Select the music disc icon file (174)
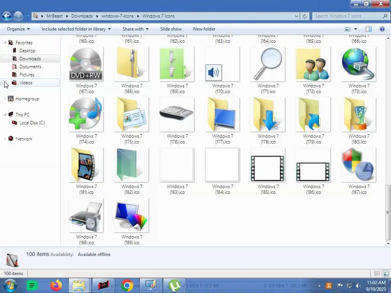This screenshot has height=293, width=391. tap(86, 114)
